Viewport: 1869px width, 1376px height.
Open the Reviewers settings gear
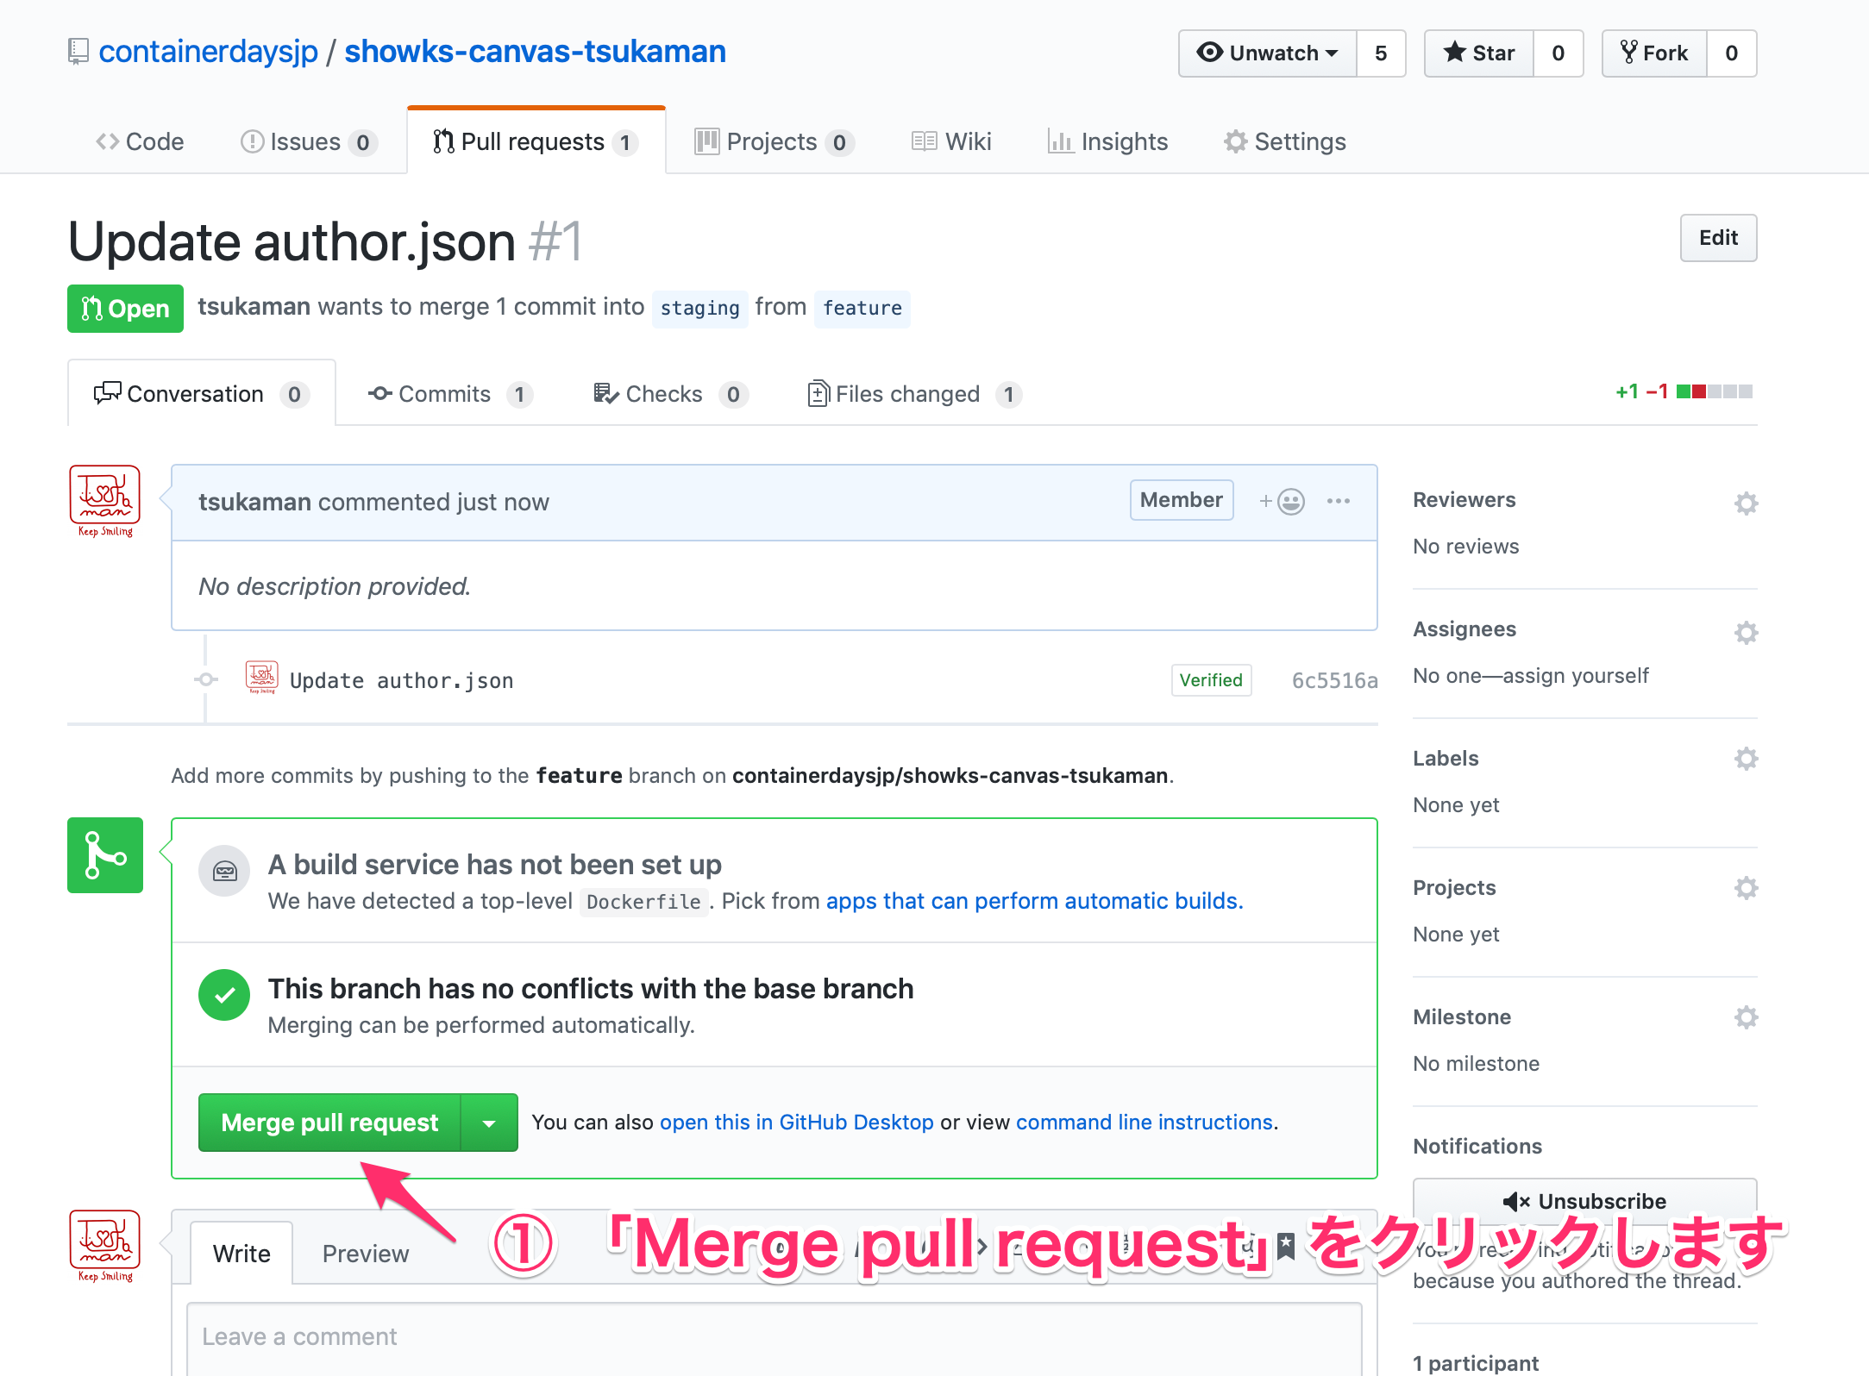[x=1747, y=503]
